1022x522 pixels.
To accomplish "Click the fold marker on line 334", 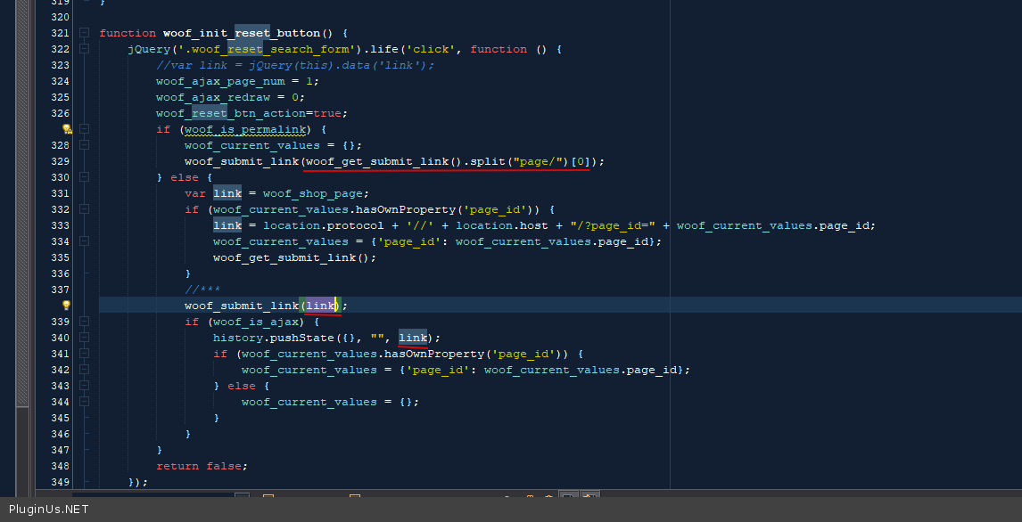I will [84, 241].
